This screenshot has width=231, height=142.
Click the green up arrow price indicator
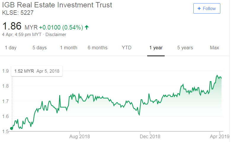[86, 27]
